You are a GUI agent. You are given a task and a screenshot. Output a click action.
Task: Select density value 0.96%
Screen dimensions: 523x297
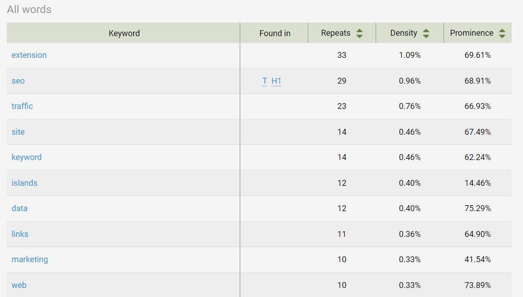(x=410, y=81)
